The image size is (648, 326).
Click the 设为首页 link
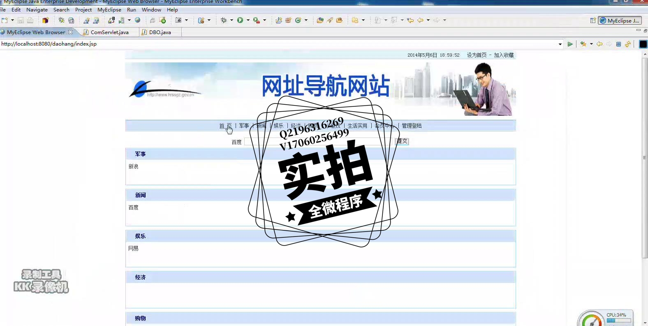[477, 55]
